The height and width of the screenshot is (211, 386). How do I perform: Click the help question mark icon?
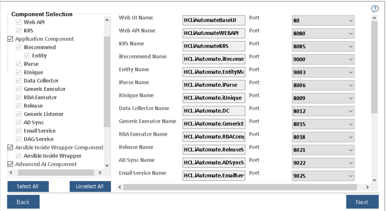point(374,9)
